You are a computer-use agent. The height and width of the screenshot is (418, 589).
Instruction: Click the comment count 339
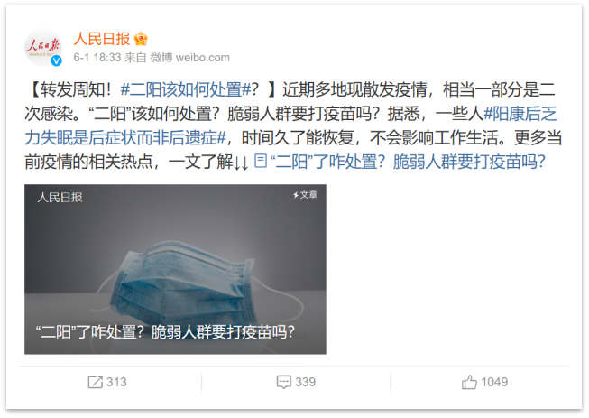[x=306, y=382]
